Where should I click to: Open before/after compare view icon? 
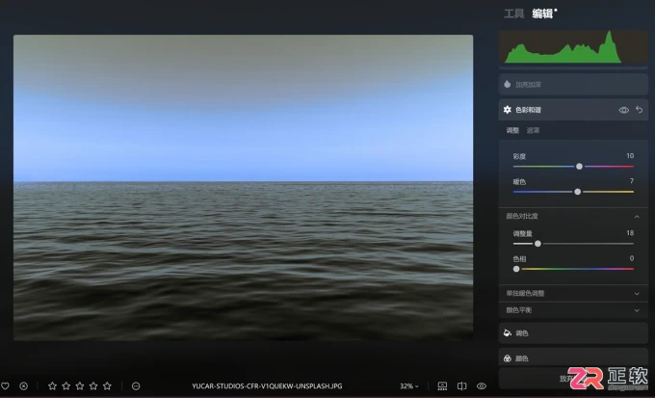(x=461, y=385)
